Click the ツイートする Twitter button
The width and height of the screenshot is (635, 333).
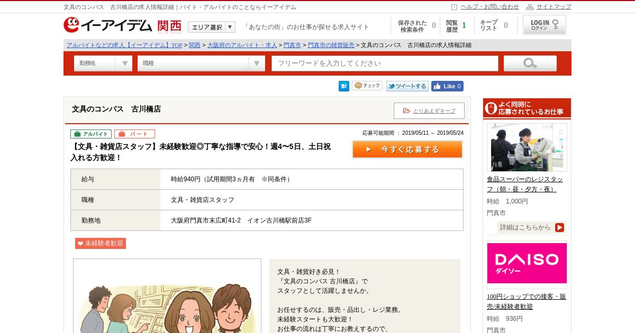click(407, 86)
